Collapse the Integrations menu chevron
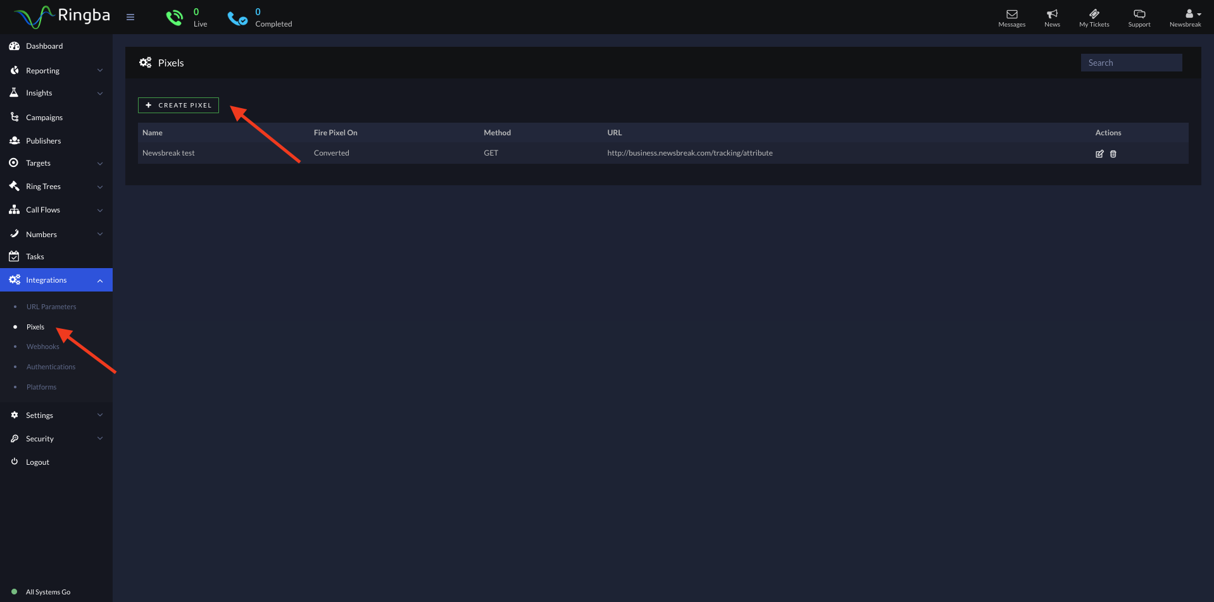Viewport: 1214px width, 602px height. click(x=100, y=281)
